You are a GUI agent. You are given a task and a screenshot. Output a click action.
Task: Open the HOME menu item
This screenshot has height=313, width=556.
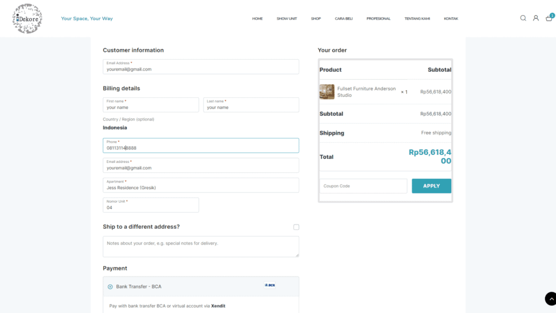(257, 18)
